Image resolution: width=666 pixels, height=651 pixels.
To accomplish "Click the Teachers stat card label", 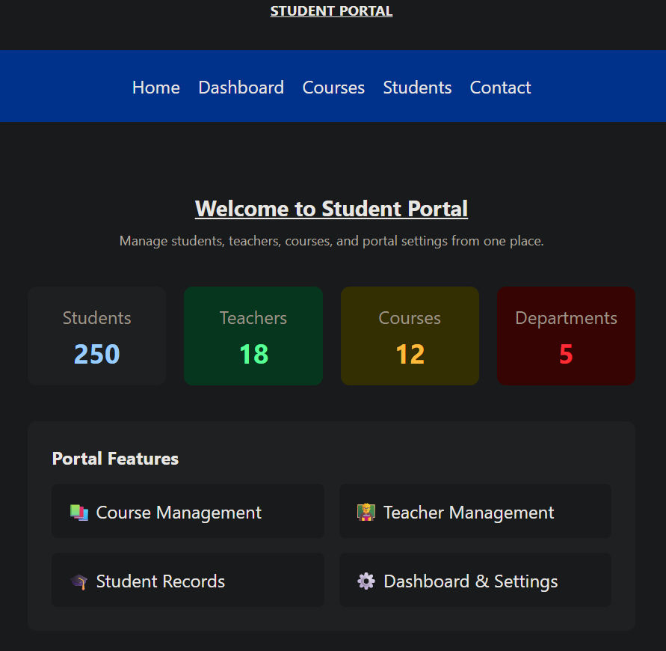I will coord(253,318).
